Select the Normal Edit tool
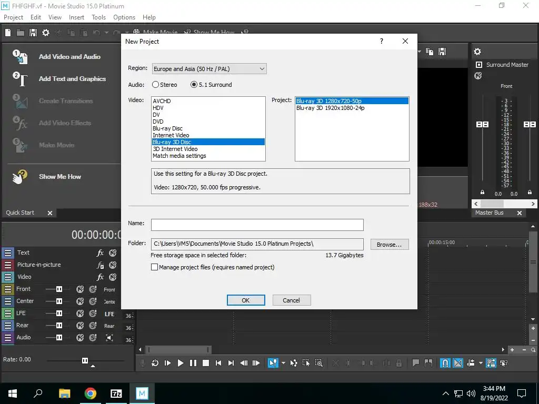The image size is (539, 404). click(273, 363)
